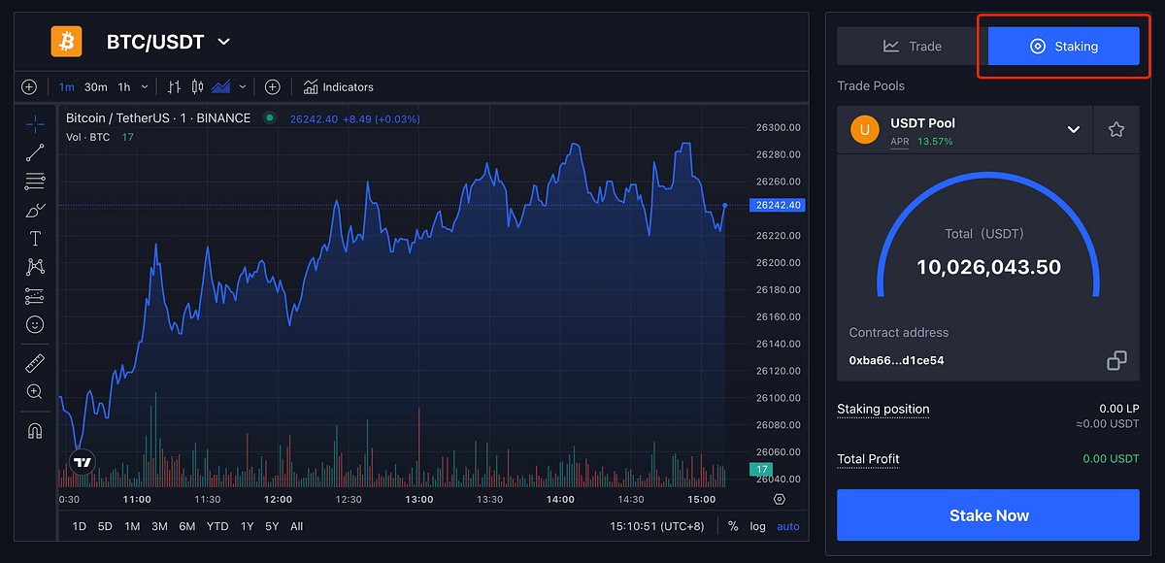Copy the contract address 0xba66...d1ce54
This screenshot has height=563, width=1165.
click(1116, 359)
